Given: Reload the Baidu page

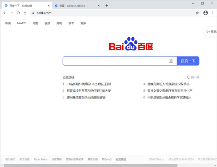Looking at the screenshot, I should pyautogui.click(x=18, y=13).
